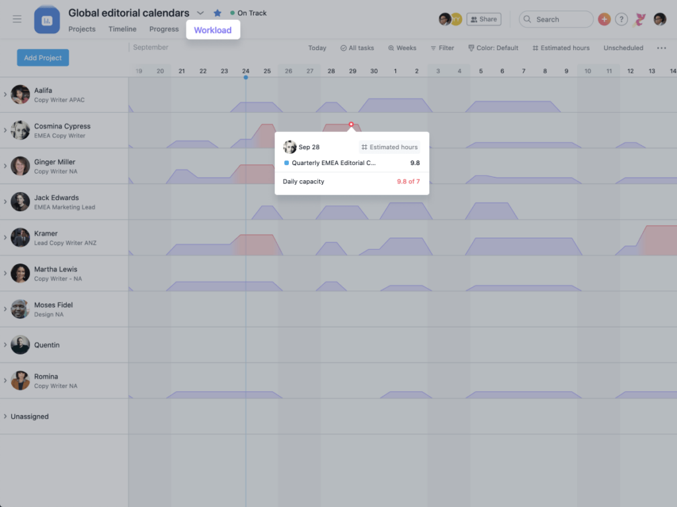Open the global Search field
This screenshot has width=677, height=507.
coord(555,19)
